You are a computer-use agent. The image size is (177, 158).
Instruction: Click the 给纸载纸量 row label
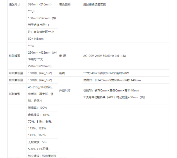(x=16, y=73)
